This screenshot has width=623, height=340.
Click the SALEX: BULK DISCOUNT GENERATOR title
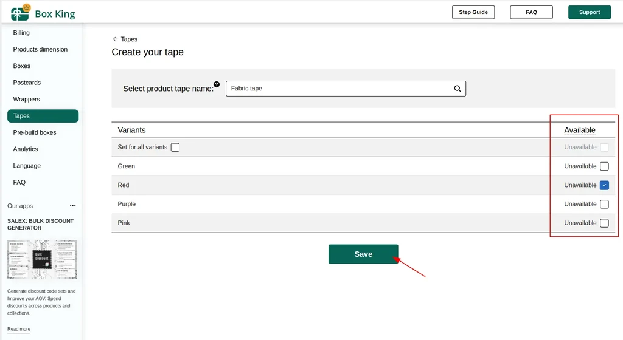[x=40, y=224]
